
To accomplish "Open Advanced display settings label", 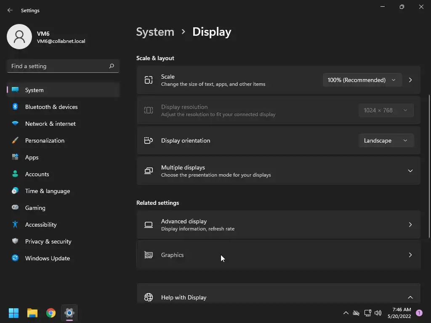I will tap(184, 221).
